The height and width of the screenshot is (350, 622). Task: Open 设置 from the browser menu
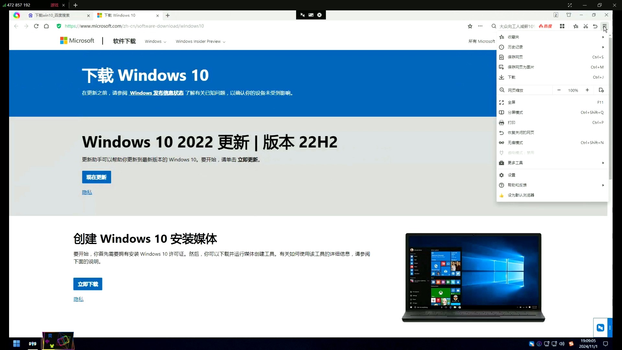click(552, 175)
